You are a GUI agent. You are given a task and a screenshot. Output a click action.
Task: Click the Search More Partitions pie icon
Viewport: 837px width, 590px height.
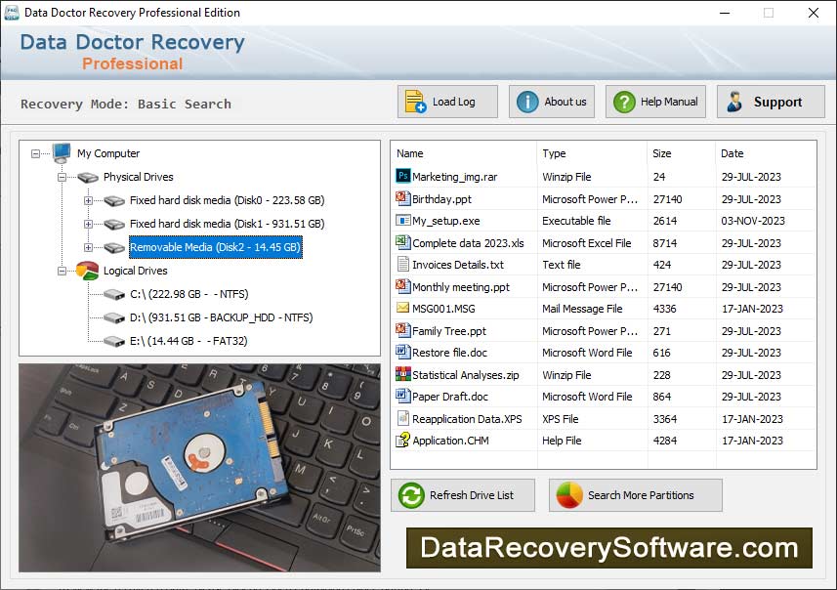point(569,495)
